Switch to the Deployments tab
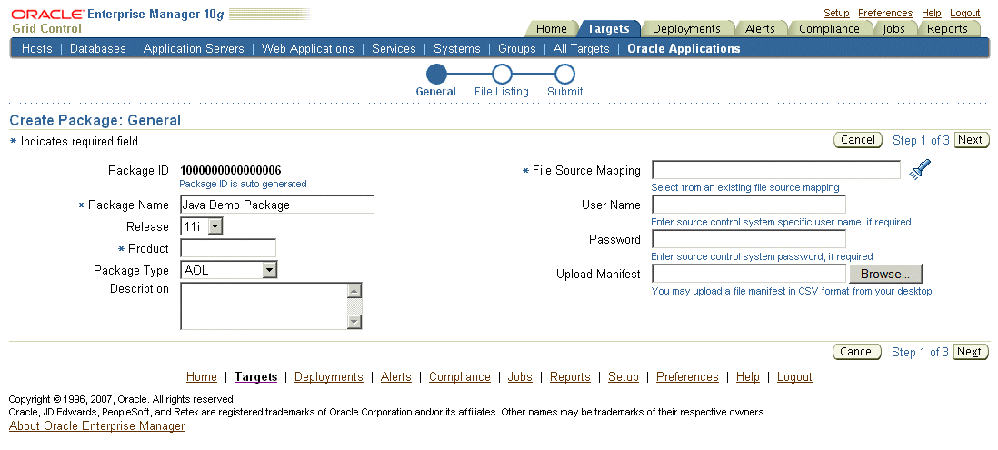Screen dimensions: 998x450 click(x=686, y=29)
